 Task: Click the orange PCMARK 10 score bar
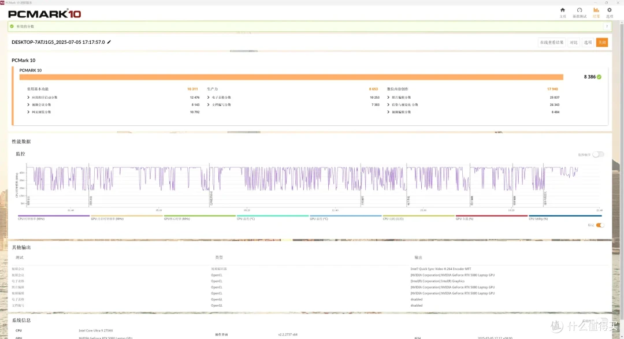coord(291,77)
